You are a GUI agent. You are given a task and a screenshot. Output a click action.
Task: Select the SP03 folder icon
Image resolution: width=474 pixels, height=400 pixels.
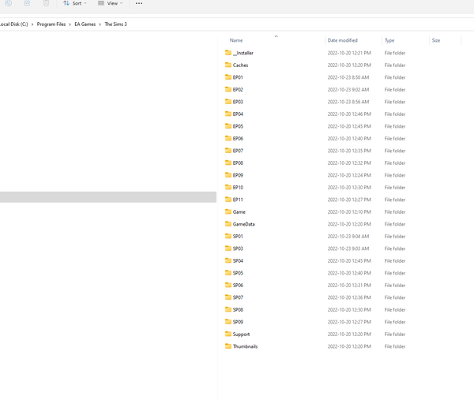tap(228, 249)
